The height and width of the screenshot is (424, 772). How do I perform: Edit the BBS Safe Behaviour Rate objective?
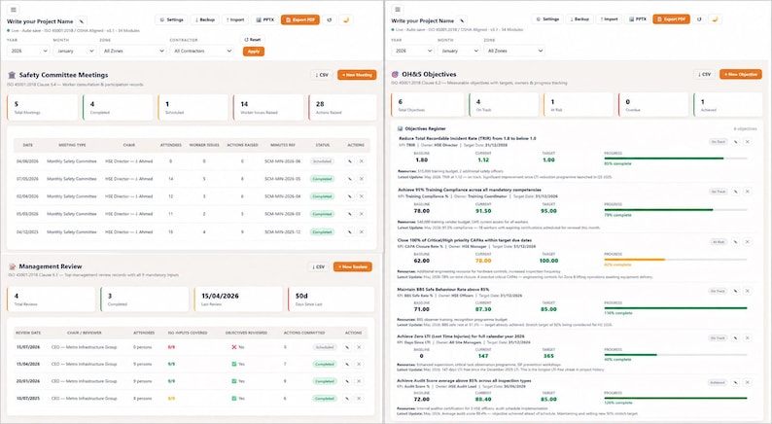click(x=736, y=291)
